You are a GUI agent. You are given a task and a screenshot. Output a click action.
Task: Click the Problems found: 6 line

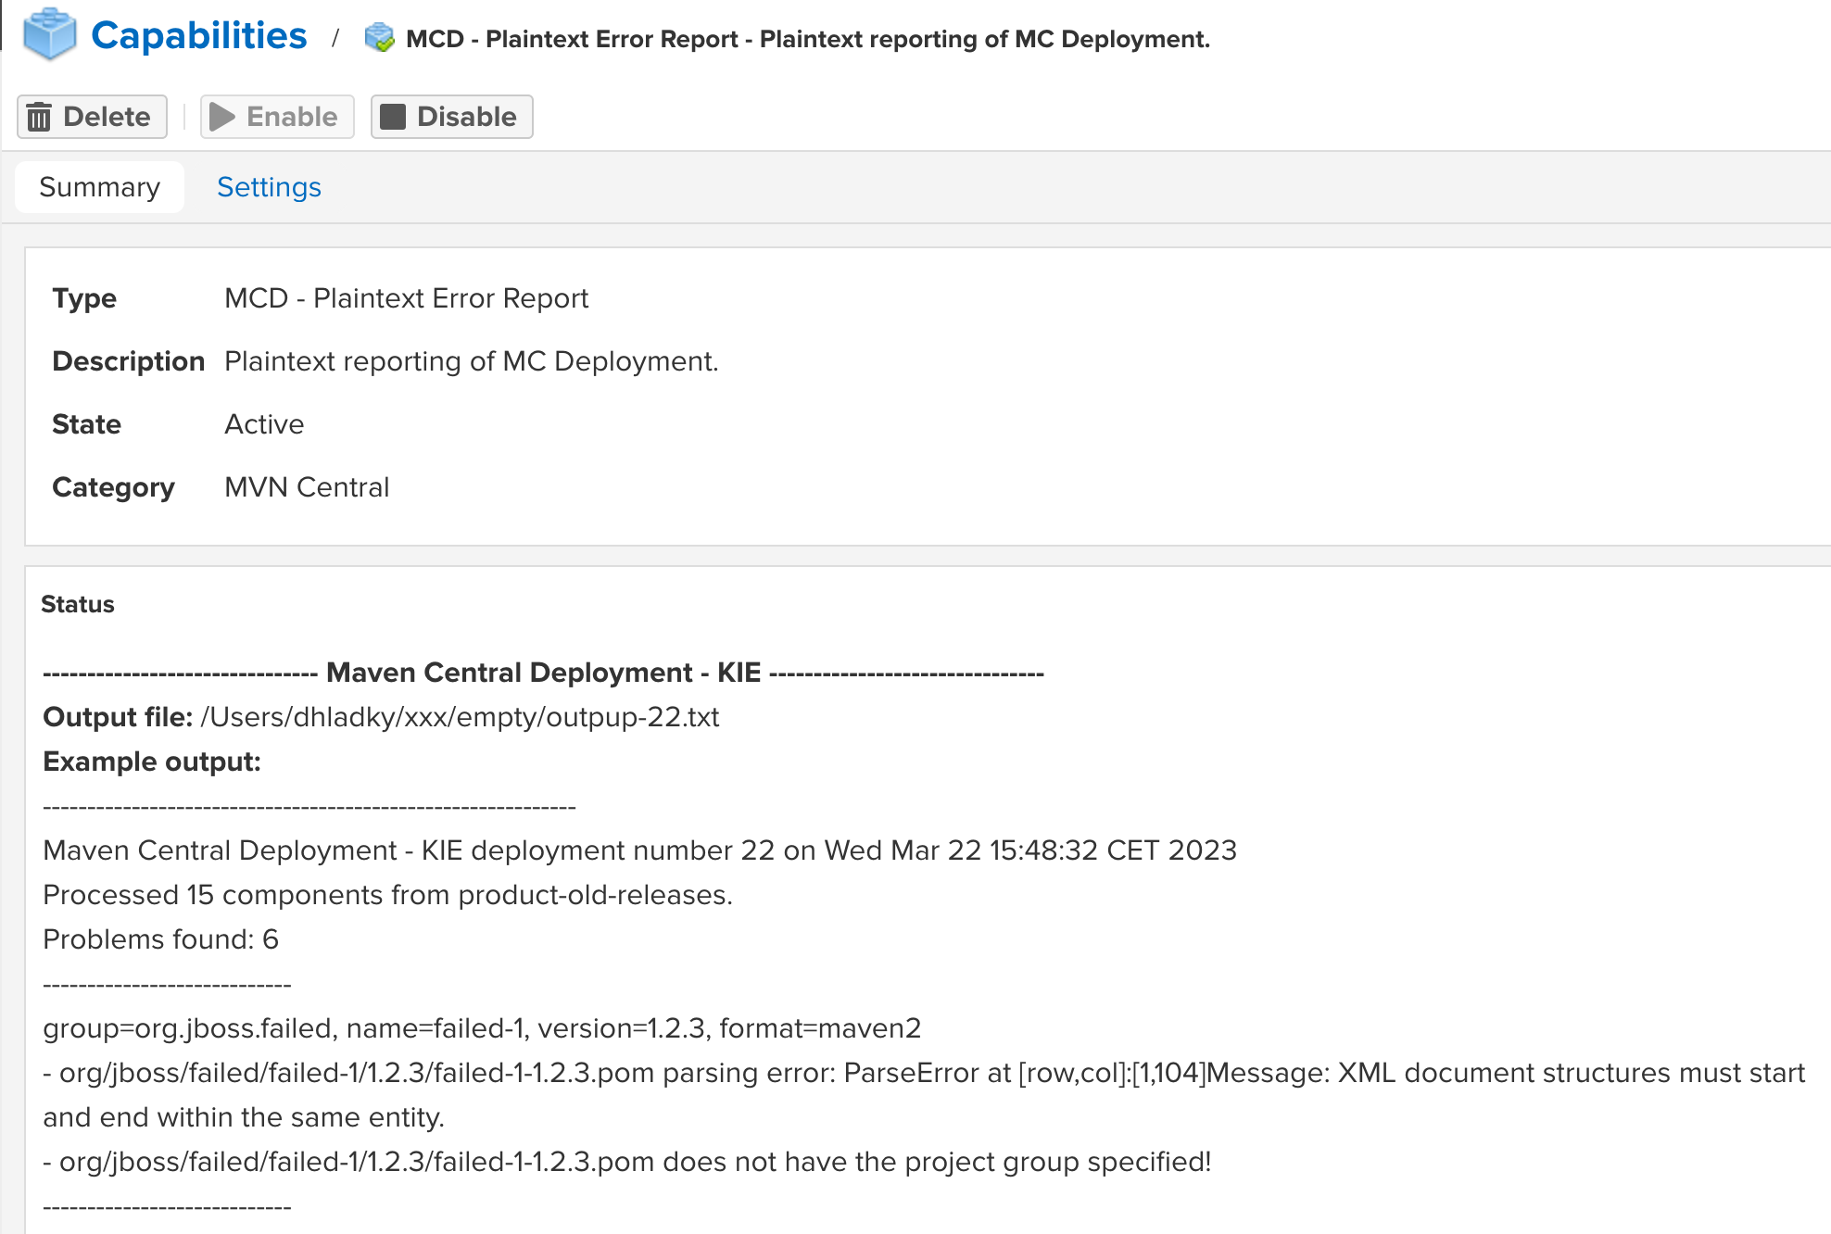click(160, 939)
